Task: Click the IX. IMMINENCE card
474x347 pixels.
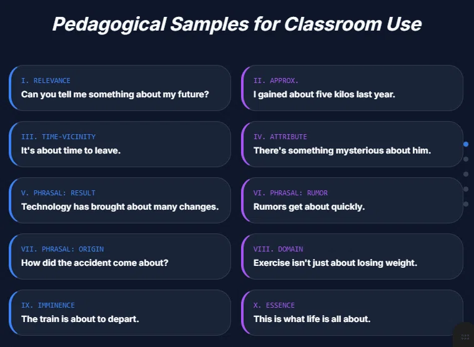Action: click(x=120, y=313)
